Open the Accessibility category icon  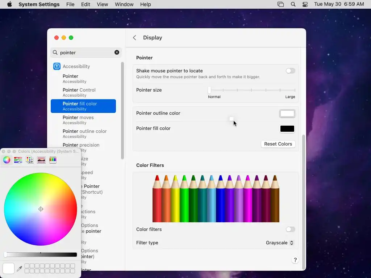tap(57, 67)
